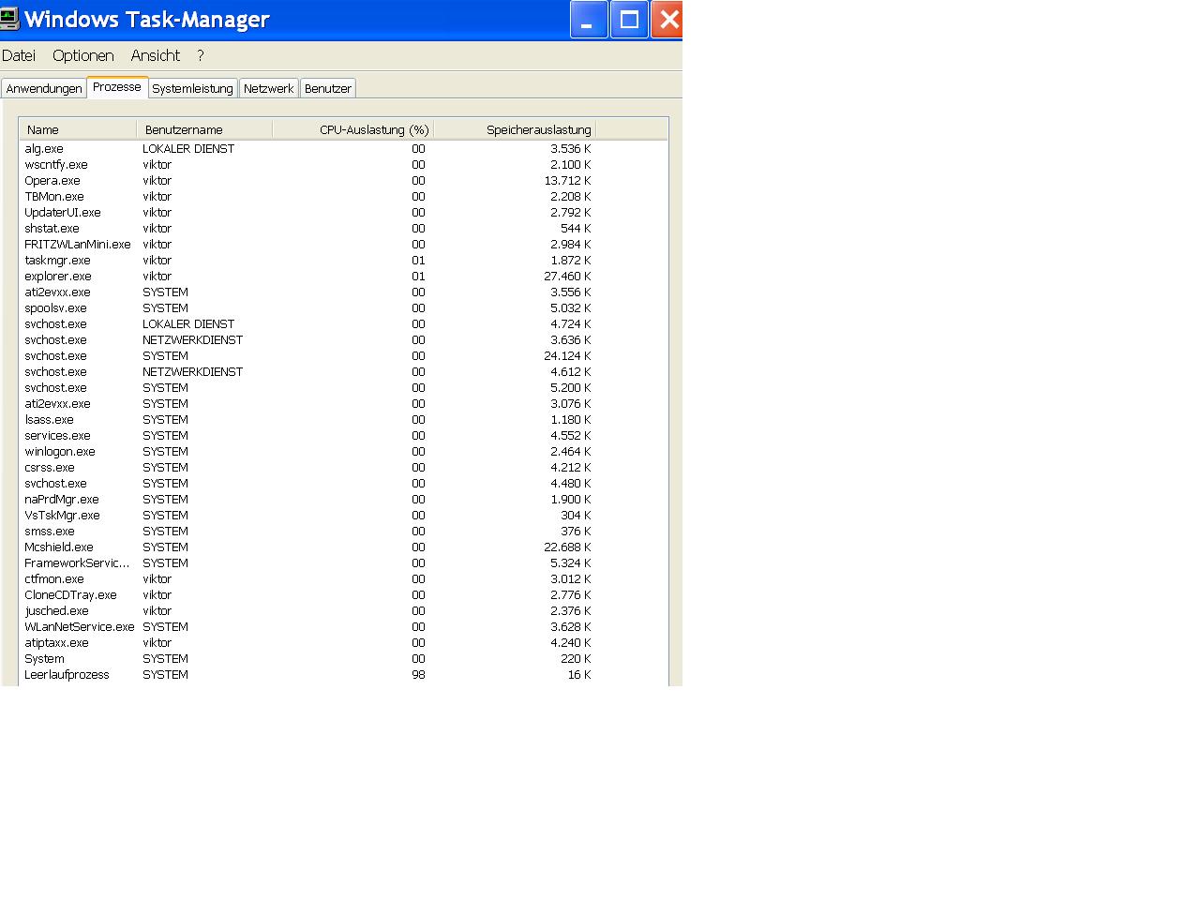Image resolution: width=1200 pixels, height=900 pixels.
Task: Select the VsTskMgr.exe process
Action: click(343, 516)
